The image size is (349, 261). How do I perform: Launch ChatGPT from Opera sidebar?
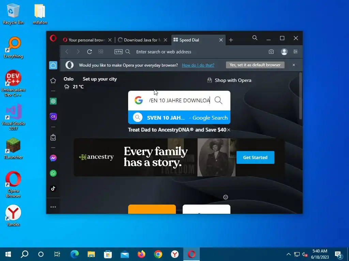tap(53, 101)
